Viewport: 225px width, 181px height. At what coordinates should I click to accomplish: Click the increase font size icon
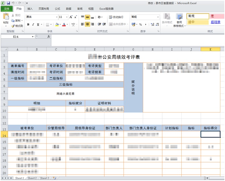pos(71,17)
